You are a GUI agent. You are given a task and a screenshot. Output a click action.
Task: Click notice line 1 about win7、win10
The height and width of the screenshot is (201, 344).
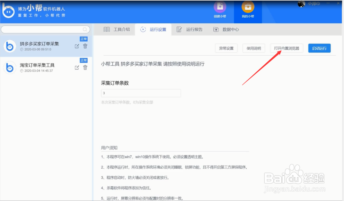[152, 157]
